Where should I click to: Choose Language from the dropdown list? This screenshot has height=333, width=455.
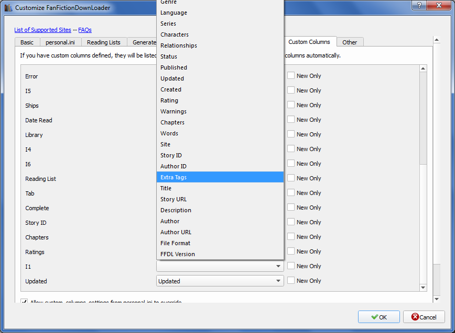pyautogui.click(x=220, y=13)
